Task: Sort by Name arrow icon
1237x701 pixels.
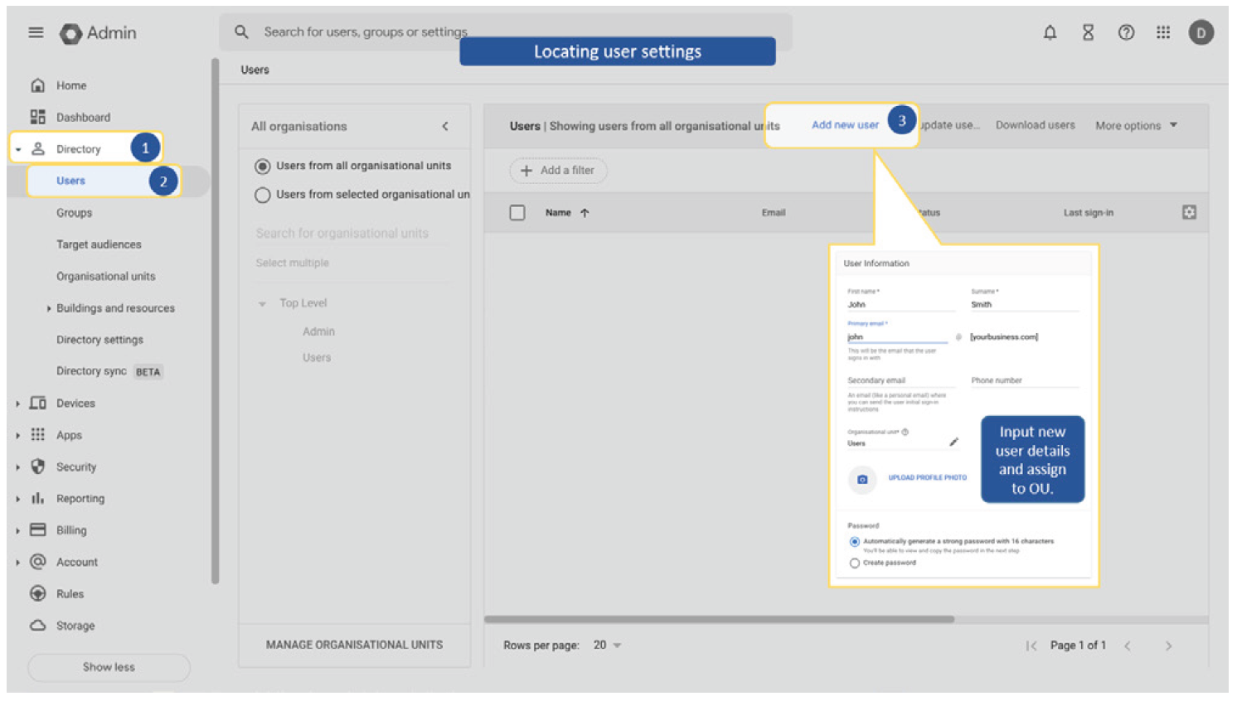Action: coord(585,213)
